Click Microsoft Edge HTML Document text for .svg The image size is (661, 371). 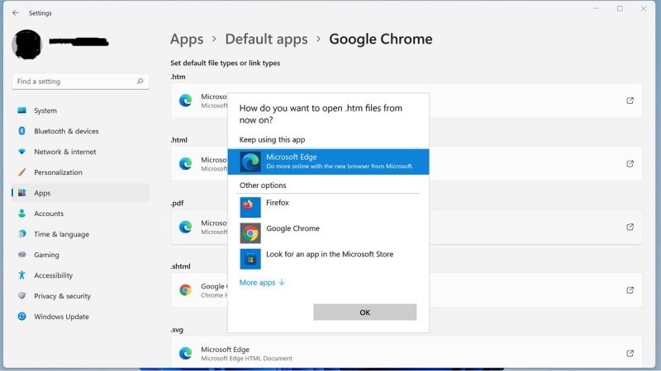coord(246,359)
